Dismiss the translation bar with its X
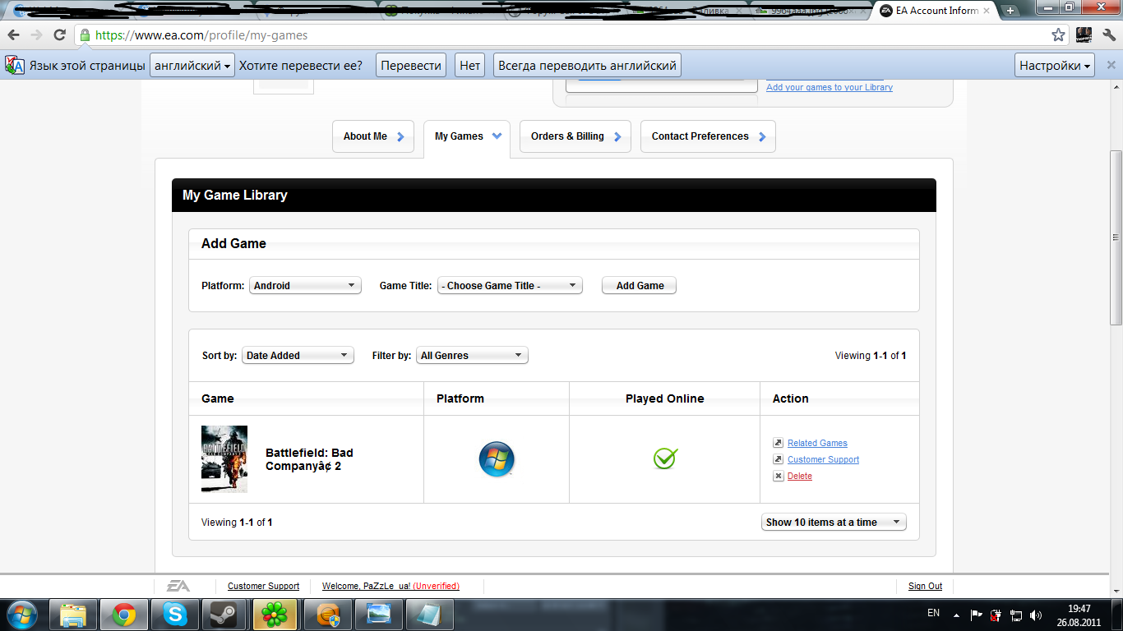This screenshot has height=631, width=1123. pos(1111,66)
